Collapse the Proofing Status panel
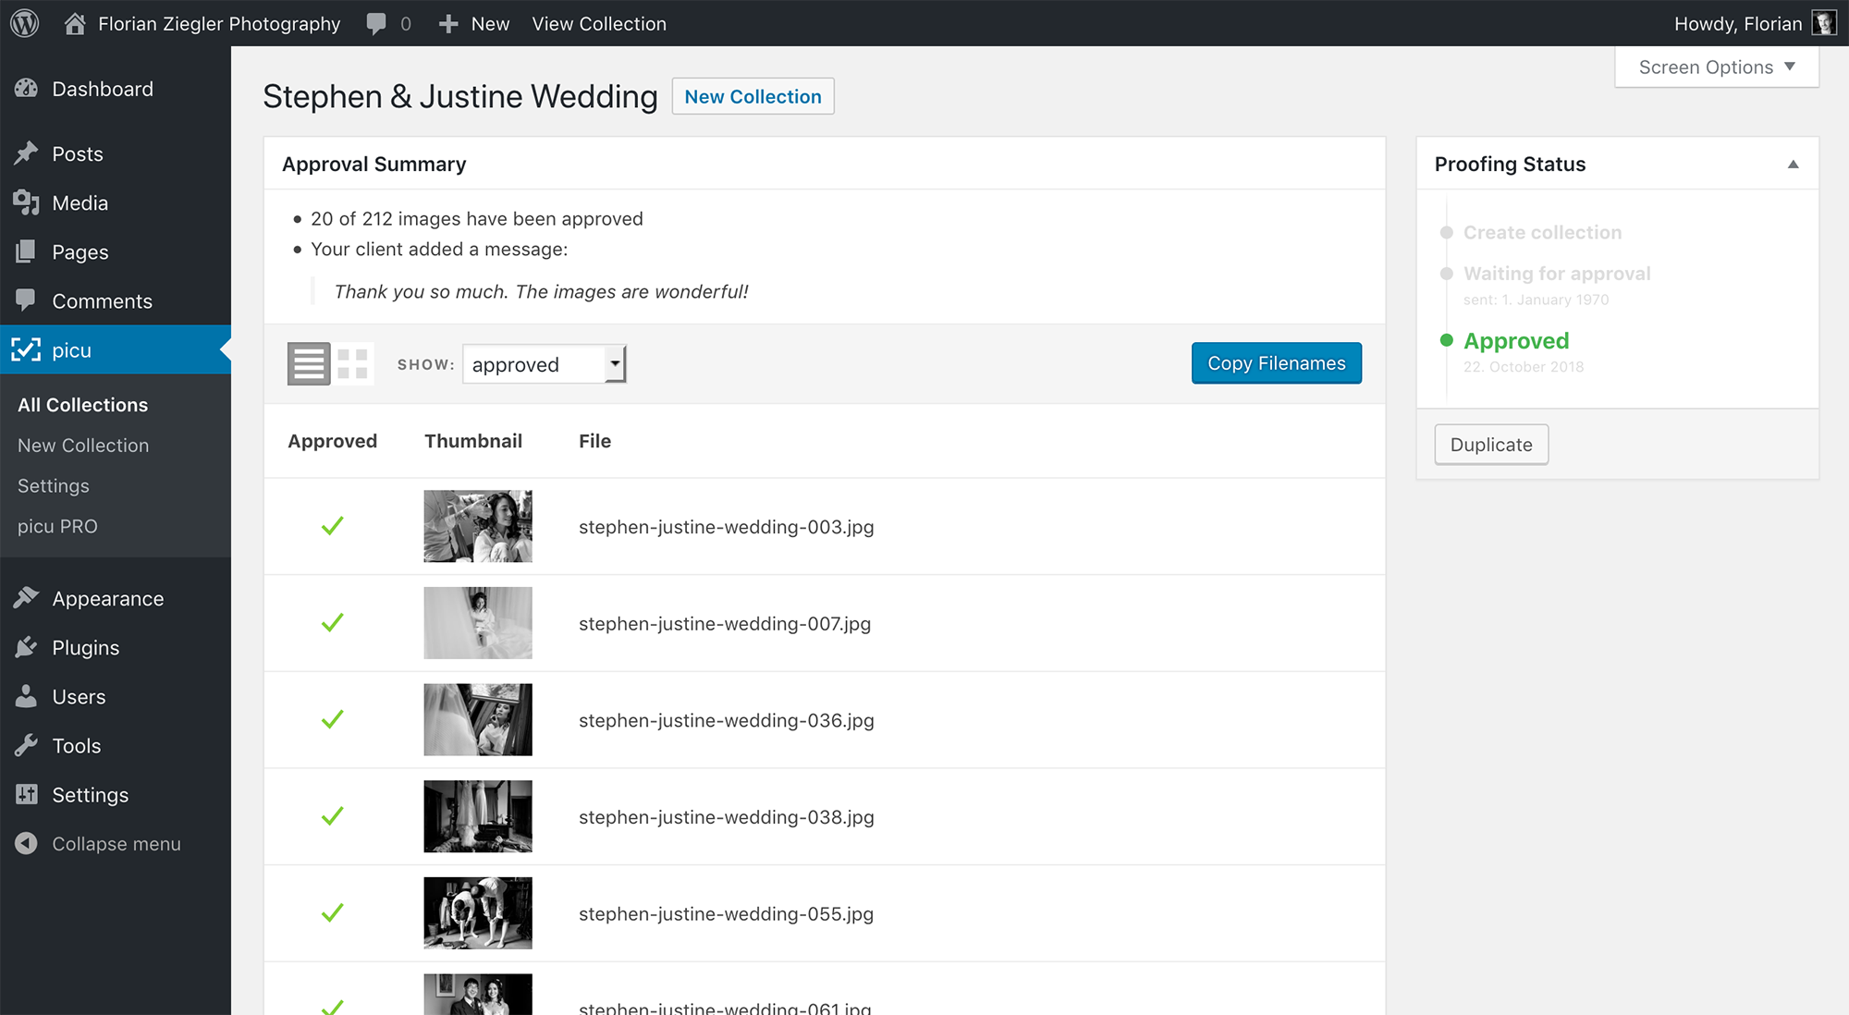 pos(1793,165)
